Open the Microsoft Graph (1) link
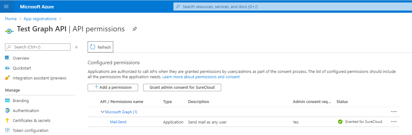The image size is (412, 135). [x=121, y=112]
